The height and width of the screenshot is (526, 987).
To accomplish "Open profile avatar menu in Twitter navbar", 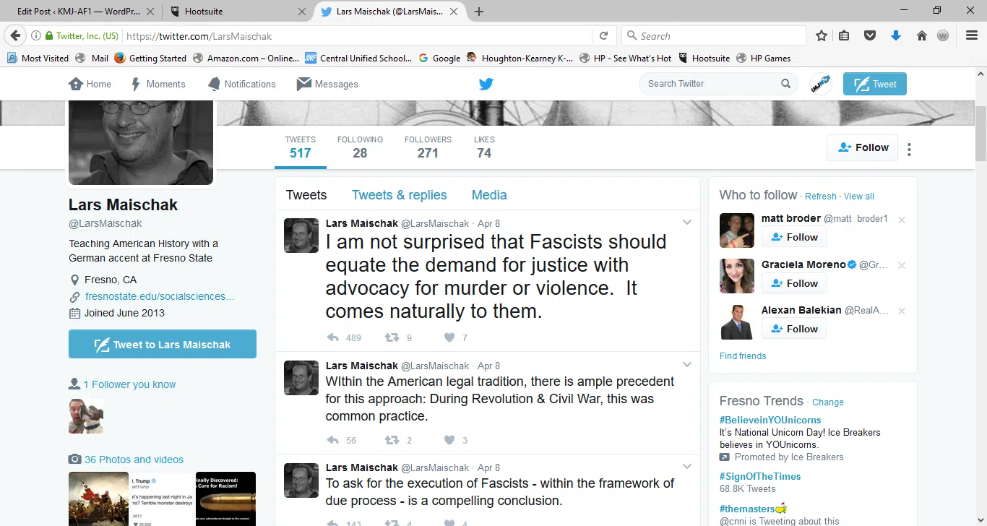I will (820, 84).
